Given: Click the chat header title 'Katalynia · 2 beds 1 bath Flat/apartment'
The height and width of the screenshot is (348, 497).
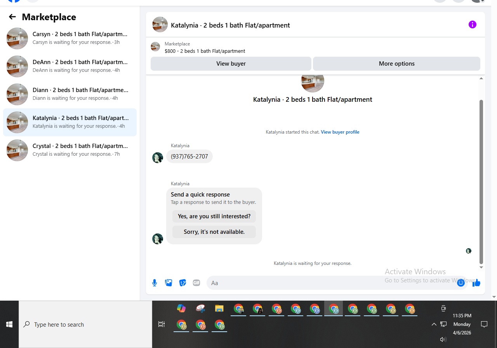Looking at the screenshot, I should click(230, 25).
